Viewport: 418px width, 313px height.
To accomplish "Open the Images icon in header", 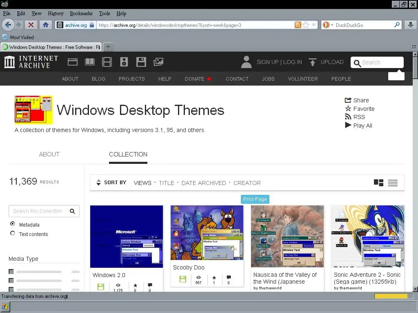I will (x=158, y=62).
